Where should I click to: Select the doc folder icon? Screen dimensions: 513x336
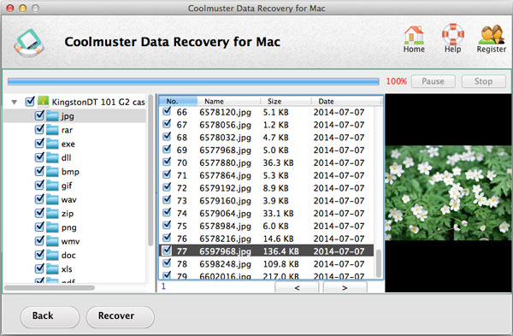[52, 255]
